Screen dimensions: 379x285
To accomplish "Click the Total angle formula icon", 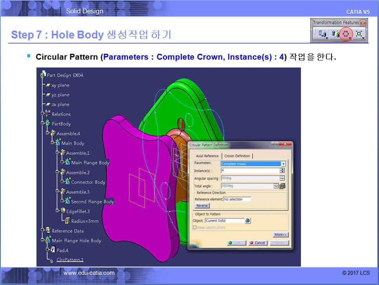I will [282, 186].
